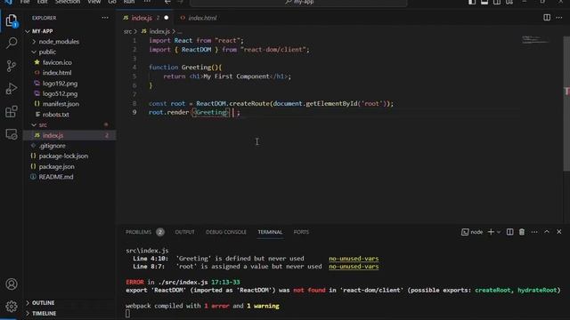570x320 pixels.
Task: Toggle bottom panel layout icon
Action: click(x=484, y=2)
